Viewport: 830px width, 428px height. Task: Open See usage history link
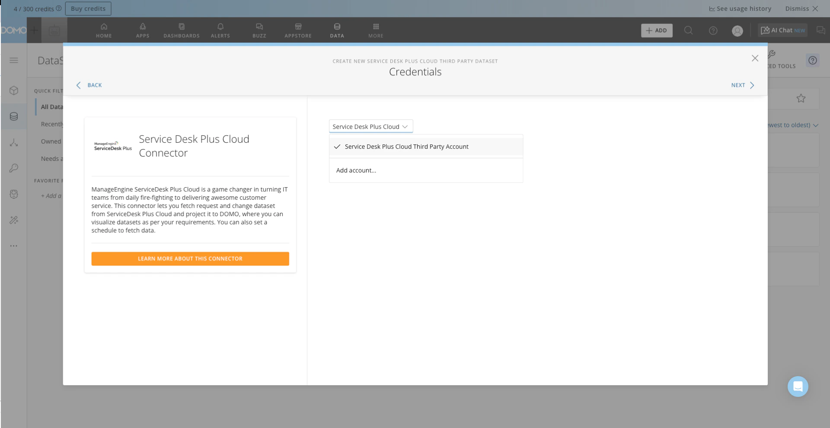[740, 9]
